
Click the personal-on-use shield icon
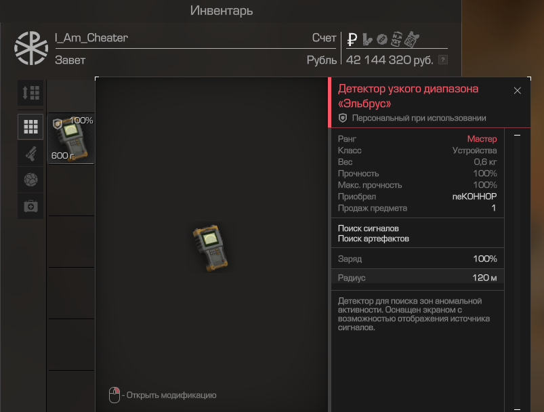343,118
